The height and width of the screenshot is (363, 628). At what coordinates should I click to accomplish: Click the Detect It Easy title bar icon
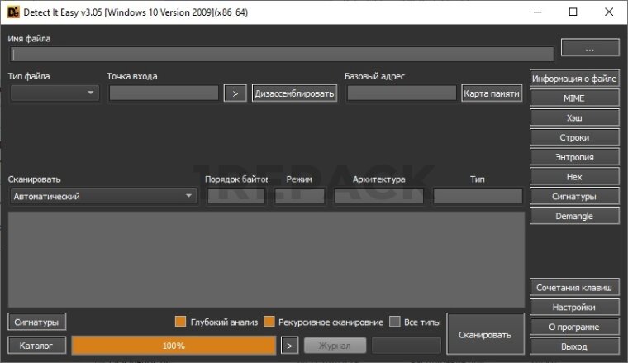tap(12, 12)
